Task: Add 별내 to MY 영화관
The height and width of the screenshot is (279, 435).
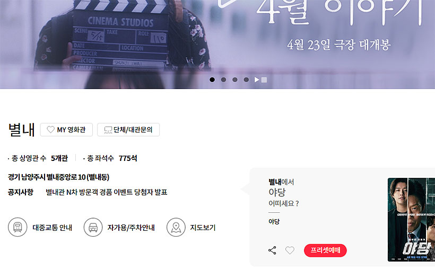Action: pyautogui.click(x=66, y=130)
